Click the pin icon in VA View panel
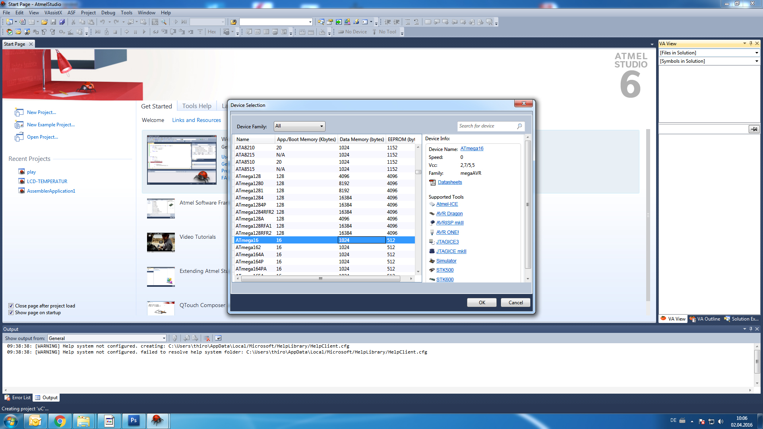Image resolution: width=763 pixels, height=429 pixels. pyautogui.click(x=751, y=43)
